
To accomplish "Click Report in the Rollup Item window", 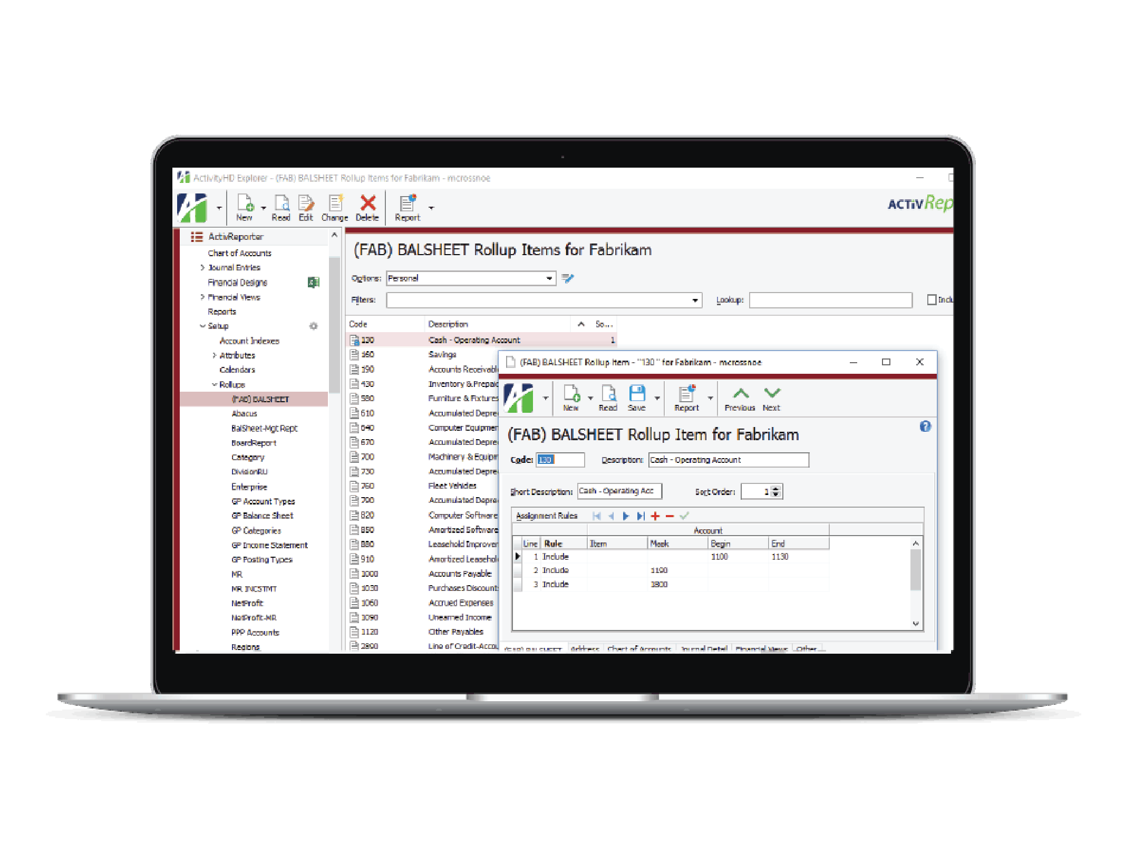I will [686, 398].
